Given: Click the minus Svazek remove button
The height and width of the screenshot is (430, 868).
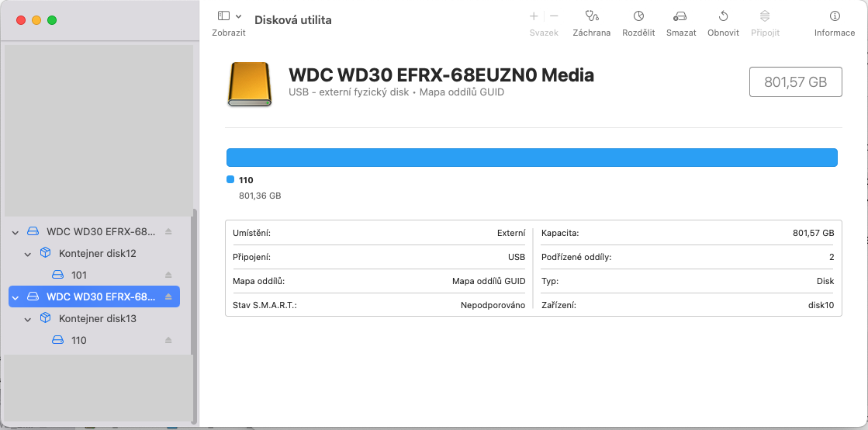Looking at the screenshot, I should [x=554, y=16].
